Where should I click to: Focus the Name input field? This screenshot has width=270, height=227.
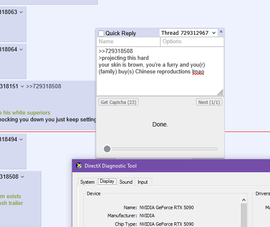(x=128, y=42)
